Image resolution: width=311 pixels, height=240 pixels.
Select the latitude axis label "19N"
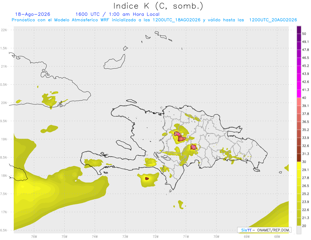point(4,139)
